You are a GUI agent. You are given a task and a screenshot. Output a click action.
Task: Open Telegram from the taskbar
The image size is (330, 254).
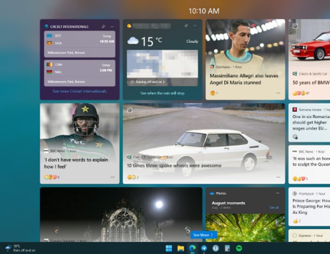coord(204,248)
